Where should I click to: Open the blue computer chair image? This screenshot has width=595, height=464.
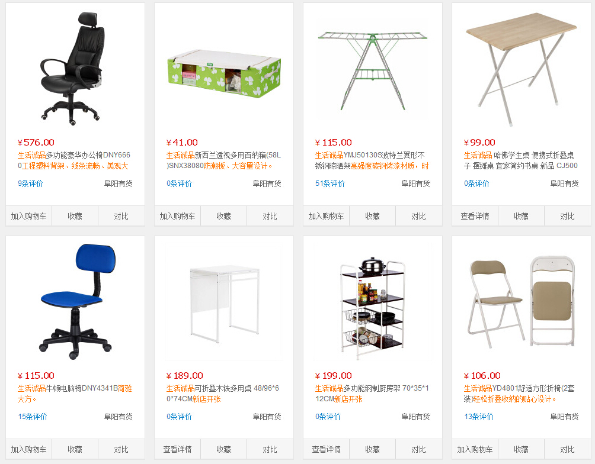(x=75, y=302)
